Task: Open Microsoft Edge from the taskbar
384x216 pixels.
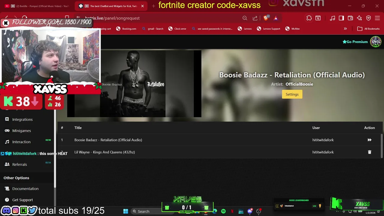Action: (215, 211)
